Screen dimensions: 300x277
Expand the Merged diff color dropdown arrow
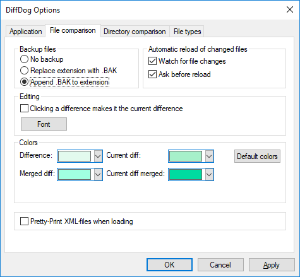(98, 174)
